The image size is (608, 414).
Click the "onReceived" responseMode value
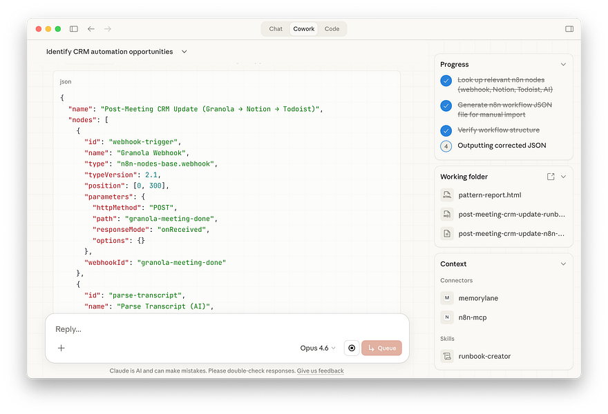[x=182, y=230]
